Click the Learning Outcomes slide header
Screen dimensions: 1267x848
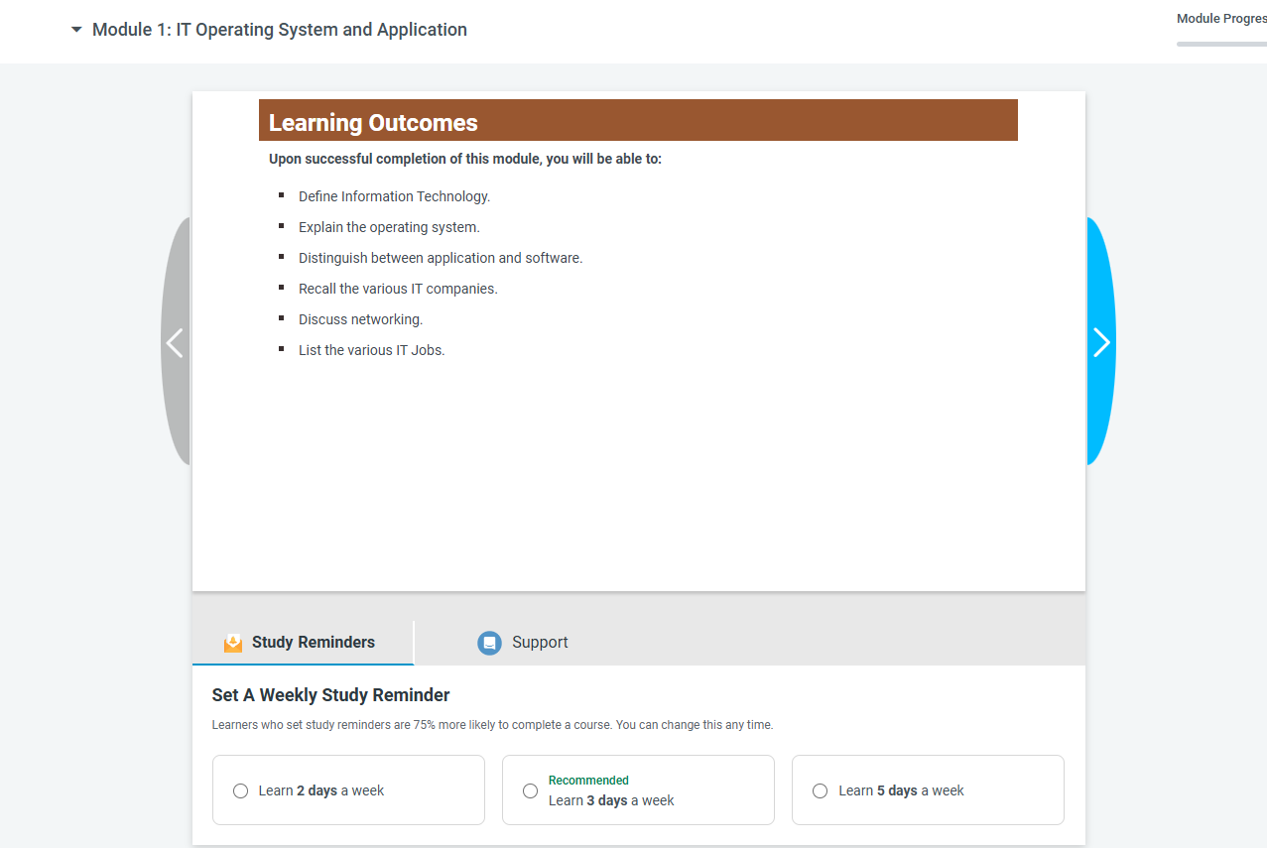point(638,120)
